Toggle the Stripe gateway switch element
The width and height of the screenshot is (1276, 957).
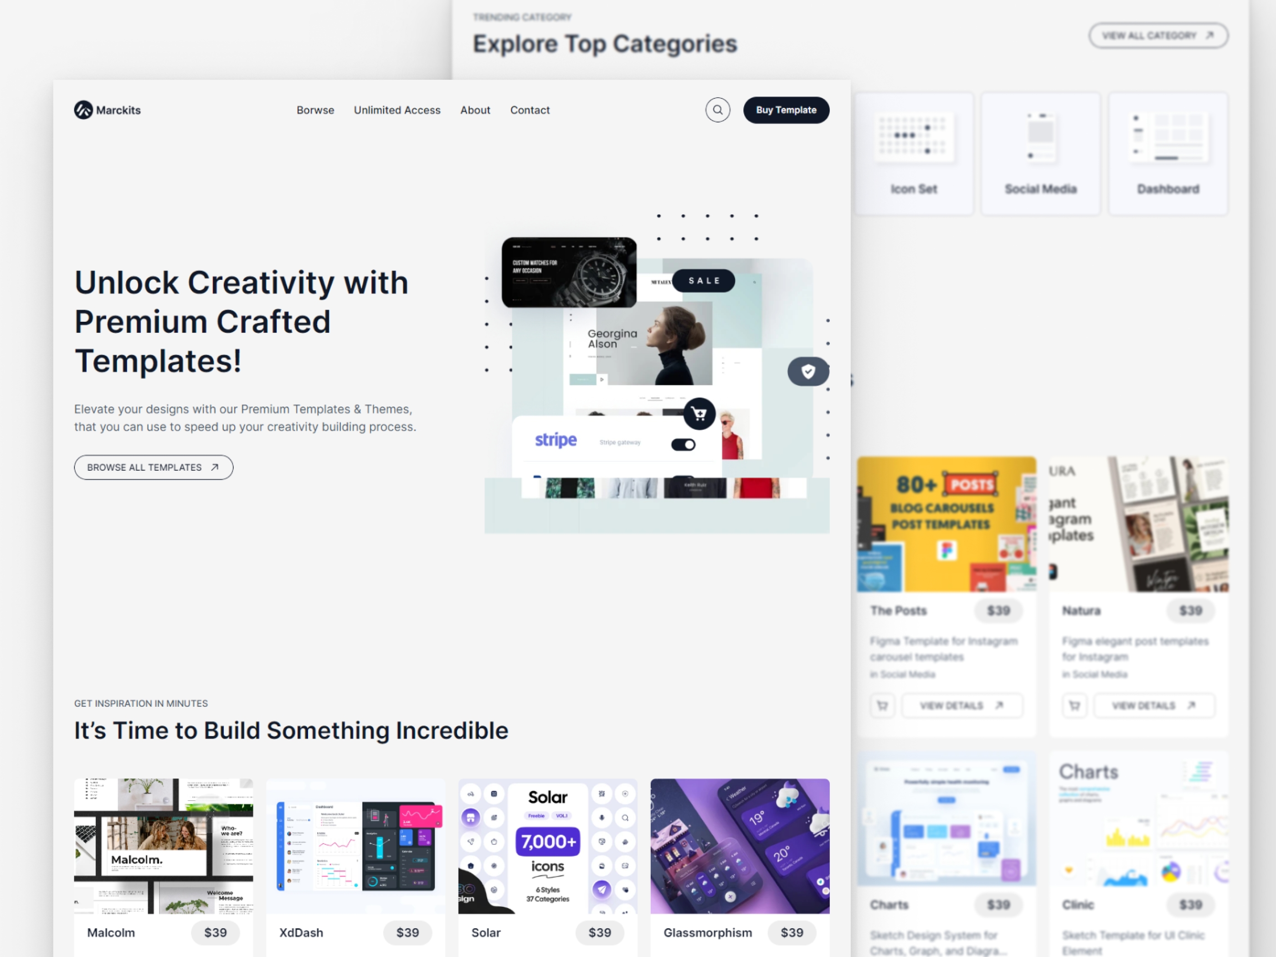[x=684, y=444]
